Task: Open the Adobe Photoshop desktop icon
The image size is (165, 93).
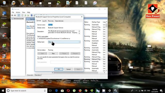Action: pos(4,16)
